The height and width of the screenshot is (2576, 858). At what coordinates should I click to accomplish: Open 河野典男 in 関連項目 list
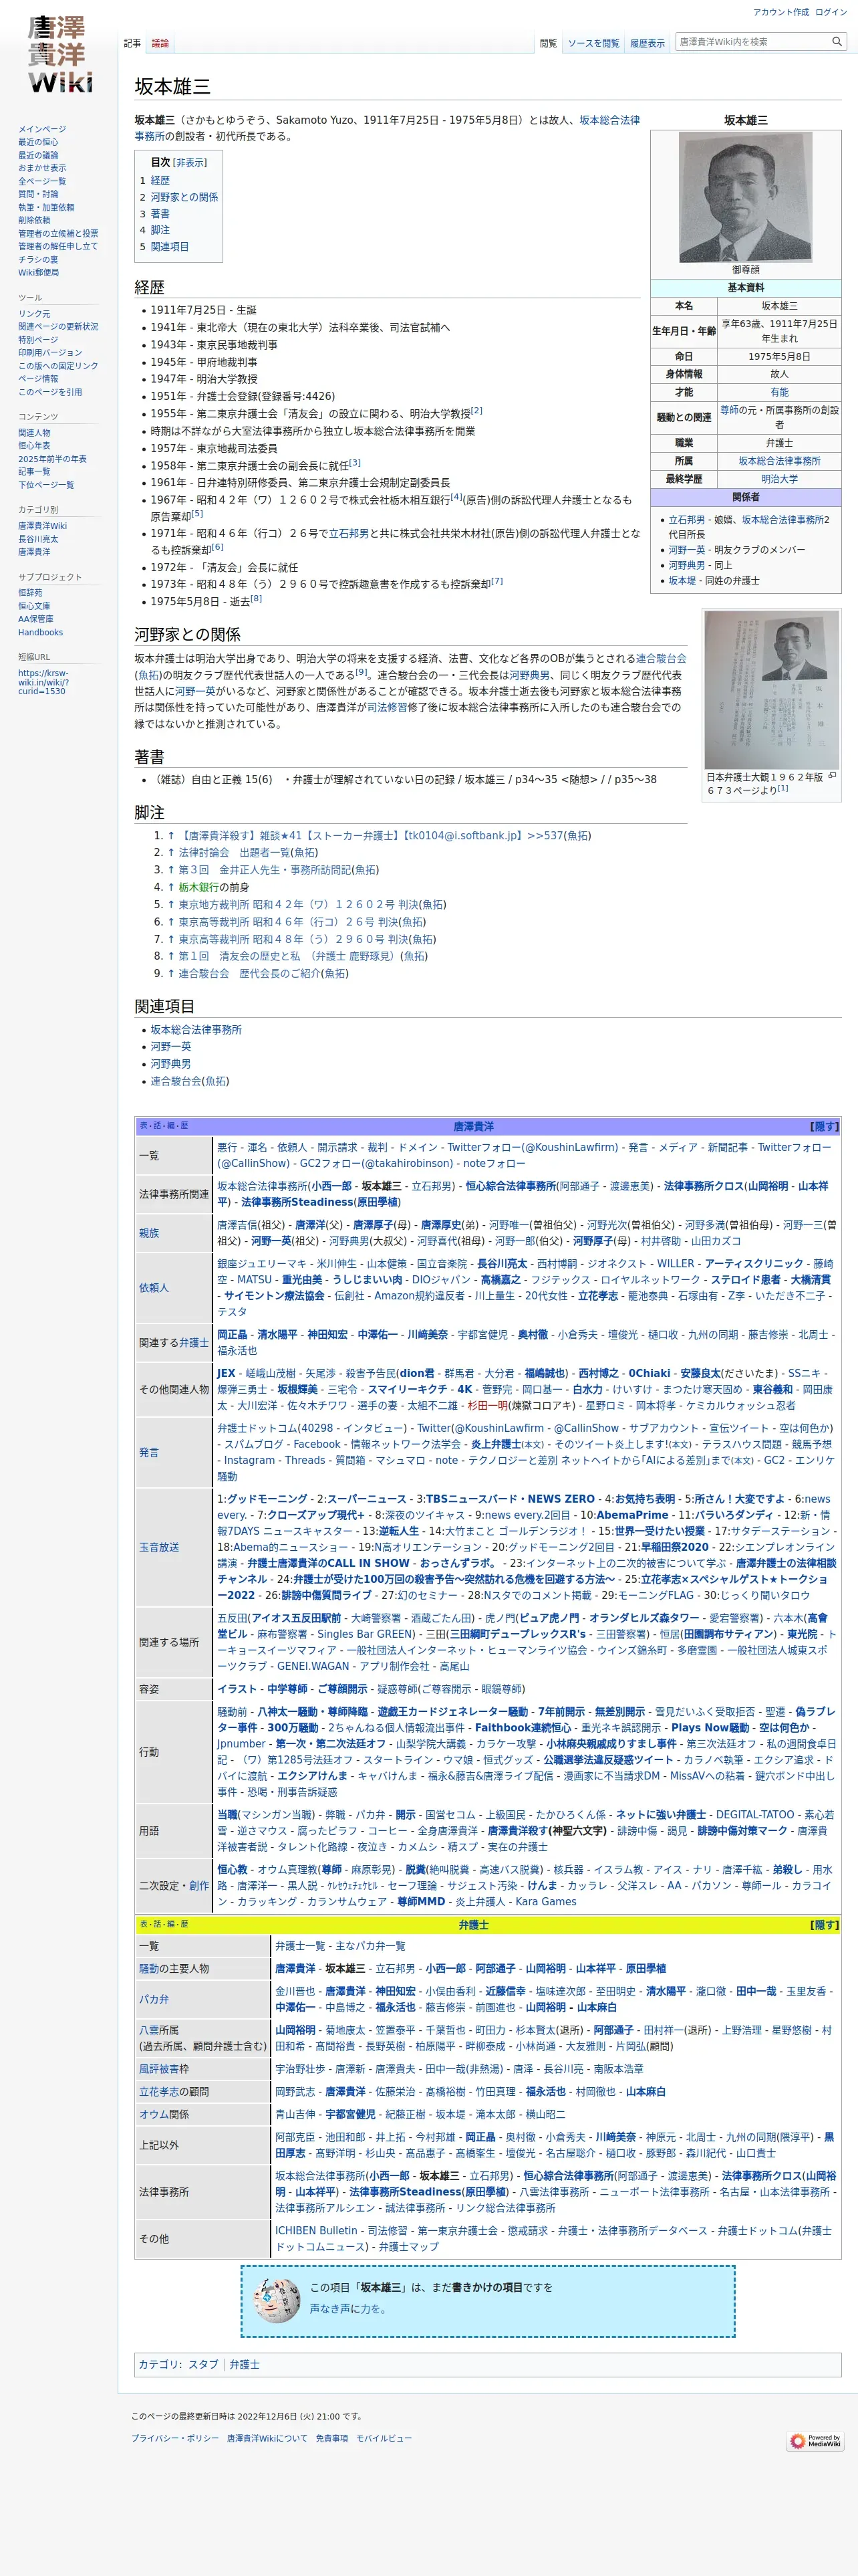tap(171, 1064)
